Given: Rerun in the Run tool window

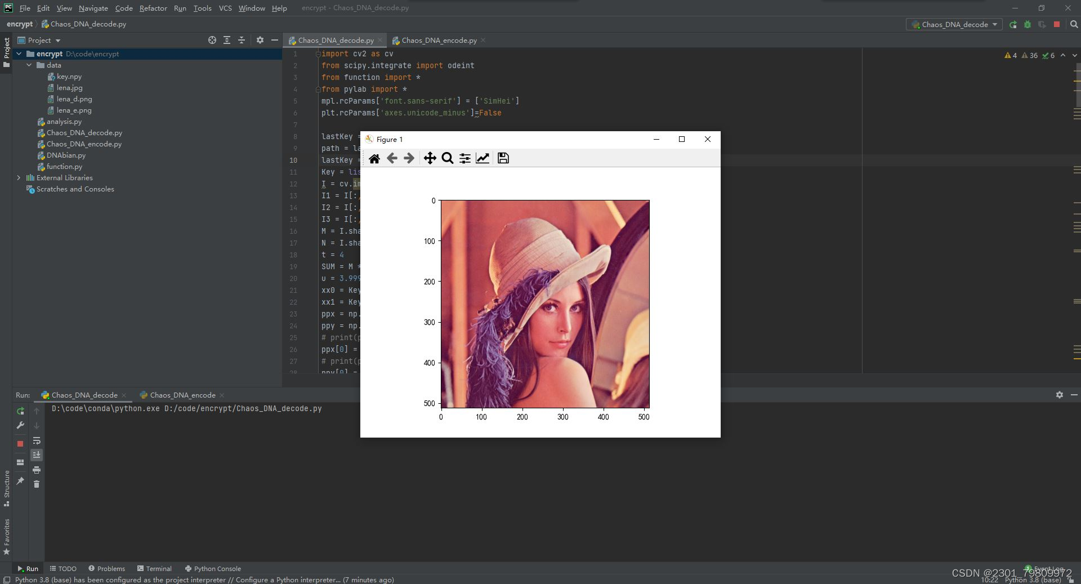Looking at the screenshot, I should click(x=20, y=411).
